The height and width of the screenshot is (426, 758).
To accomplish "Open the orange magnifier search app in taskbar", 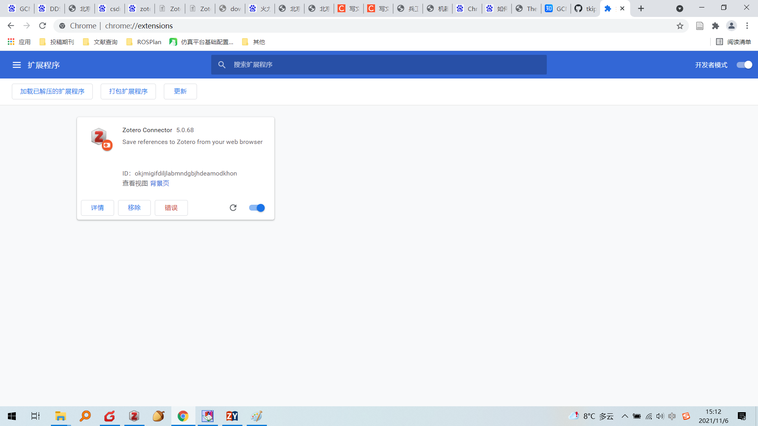I will coord(85,416).
